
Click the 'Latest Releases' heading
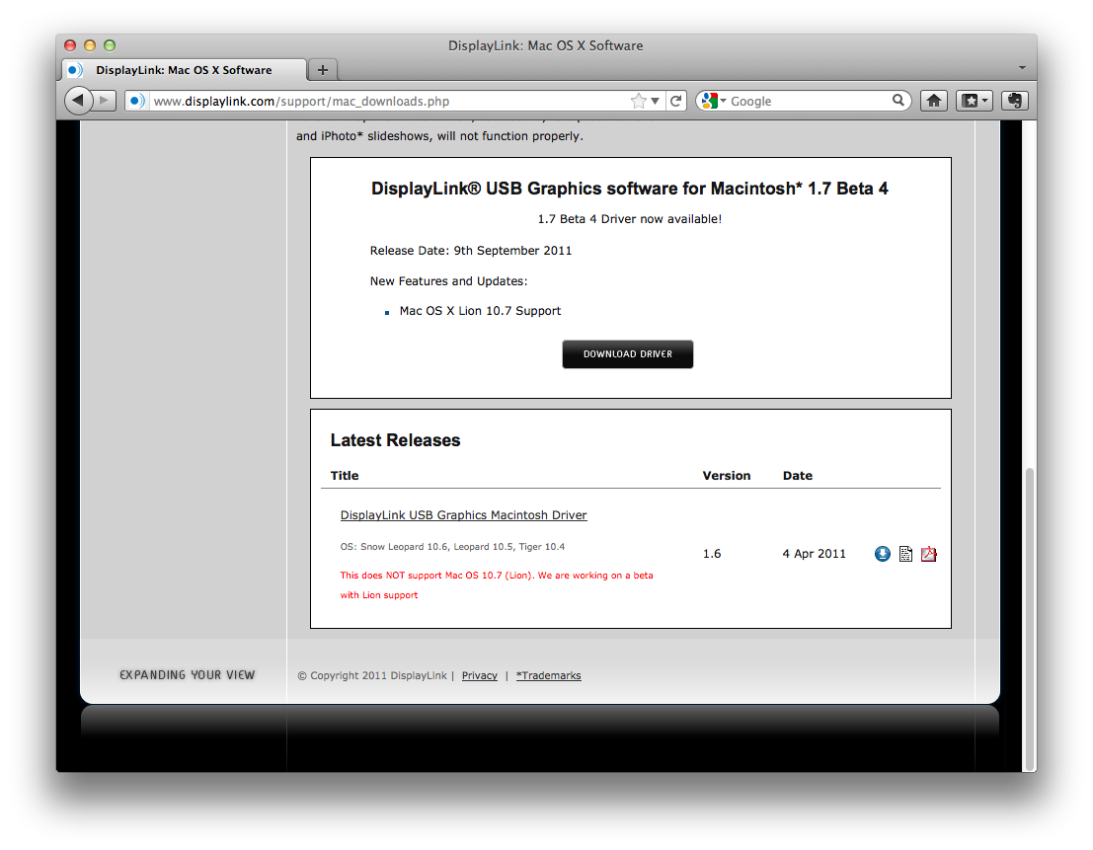pos(395,440)
